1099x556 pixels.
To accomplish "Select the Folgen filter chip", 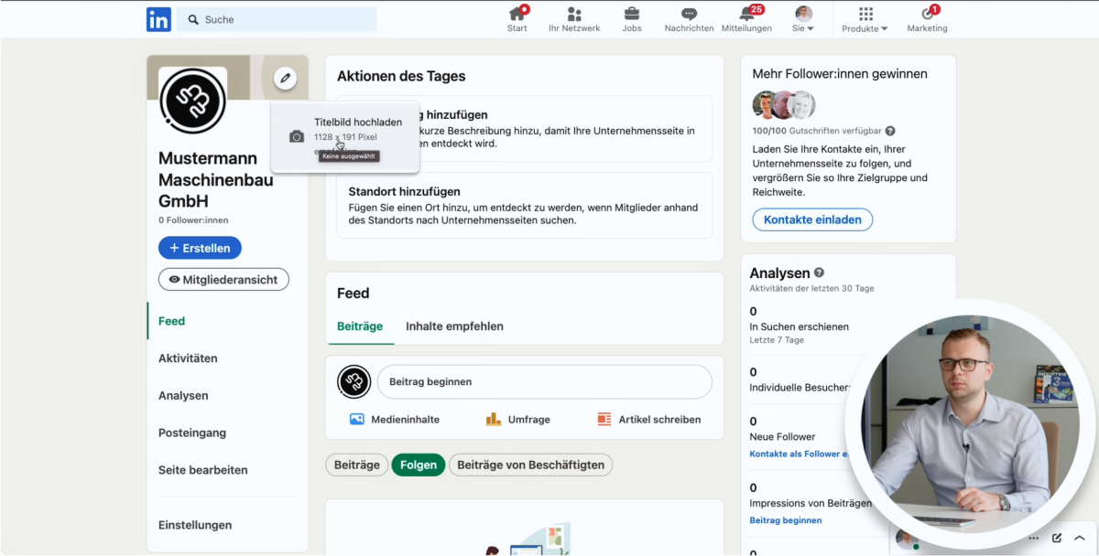I will [419, 465].
